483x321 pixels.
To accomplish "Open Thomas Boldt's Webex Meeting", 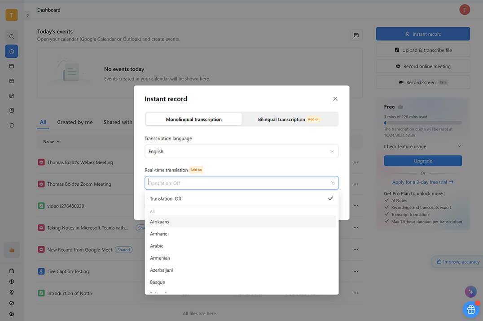I will point(80,162).
